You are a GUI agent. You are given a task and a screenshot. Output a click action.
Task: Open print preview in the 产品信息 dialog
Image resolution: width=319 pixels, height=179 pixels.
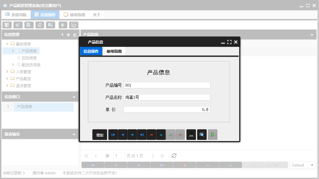coord(202,134)
